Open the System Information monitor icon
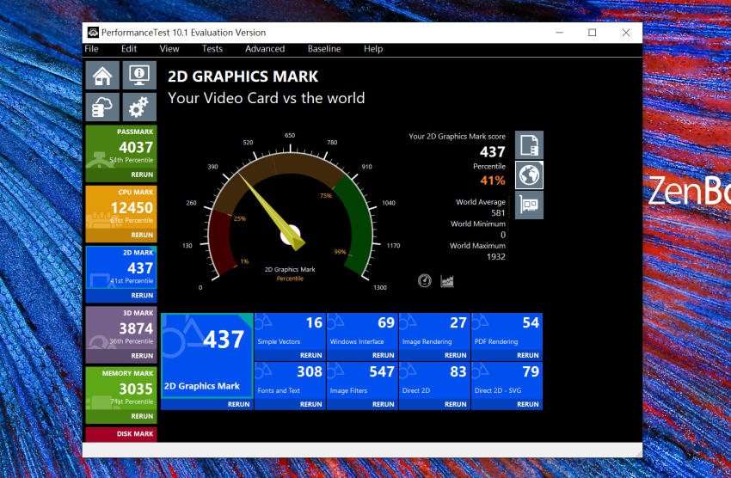 (x=139, y=75)
